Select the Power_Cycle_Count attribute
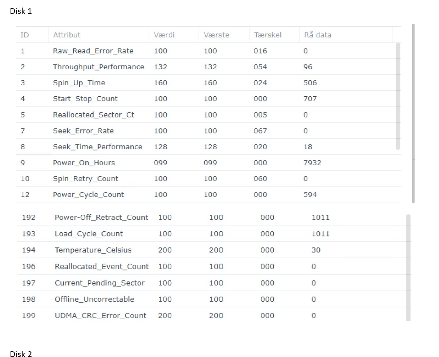 point(88,195)
